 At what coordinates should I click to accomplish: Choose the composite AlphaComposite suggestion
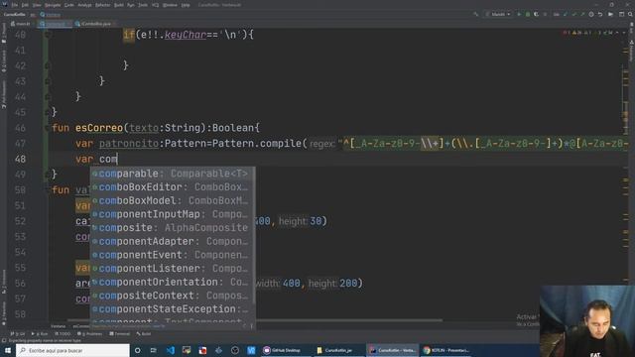[x=172, y=228]
